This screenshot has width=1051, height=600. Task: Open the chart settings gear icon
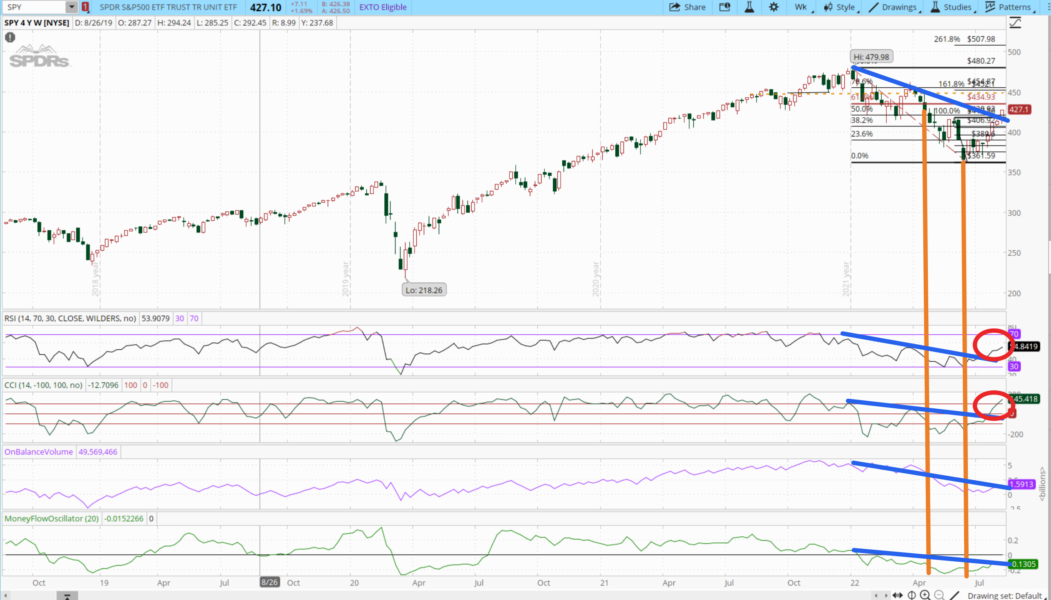pos(773,7)
